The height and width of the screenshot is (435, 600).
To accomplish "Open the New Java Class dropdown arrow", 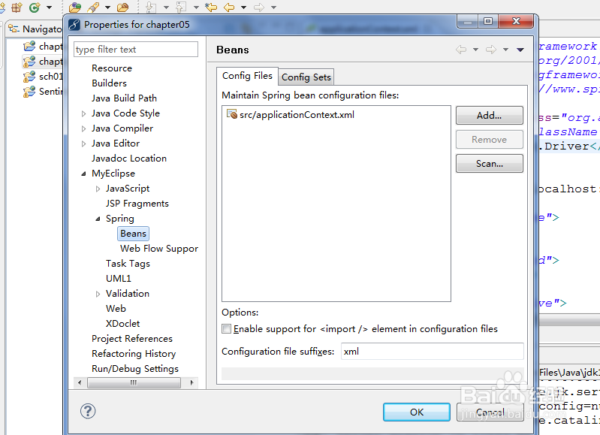I will [49, 8].
